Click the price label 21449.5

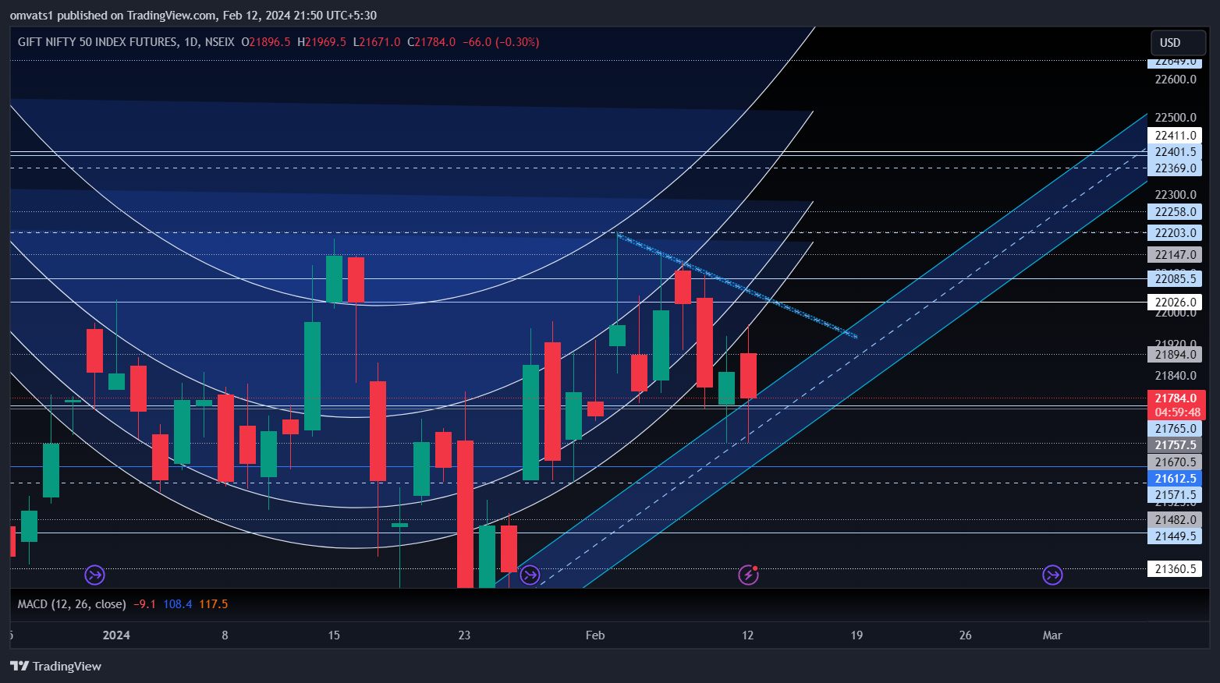pos(1175,536)
